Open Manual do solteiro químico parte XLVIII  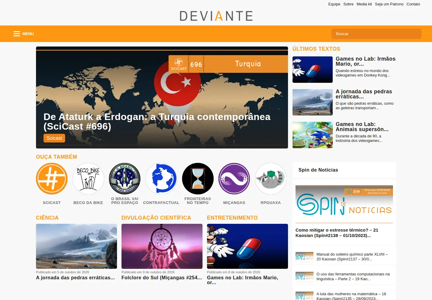coord(352,256)
